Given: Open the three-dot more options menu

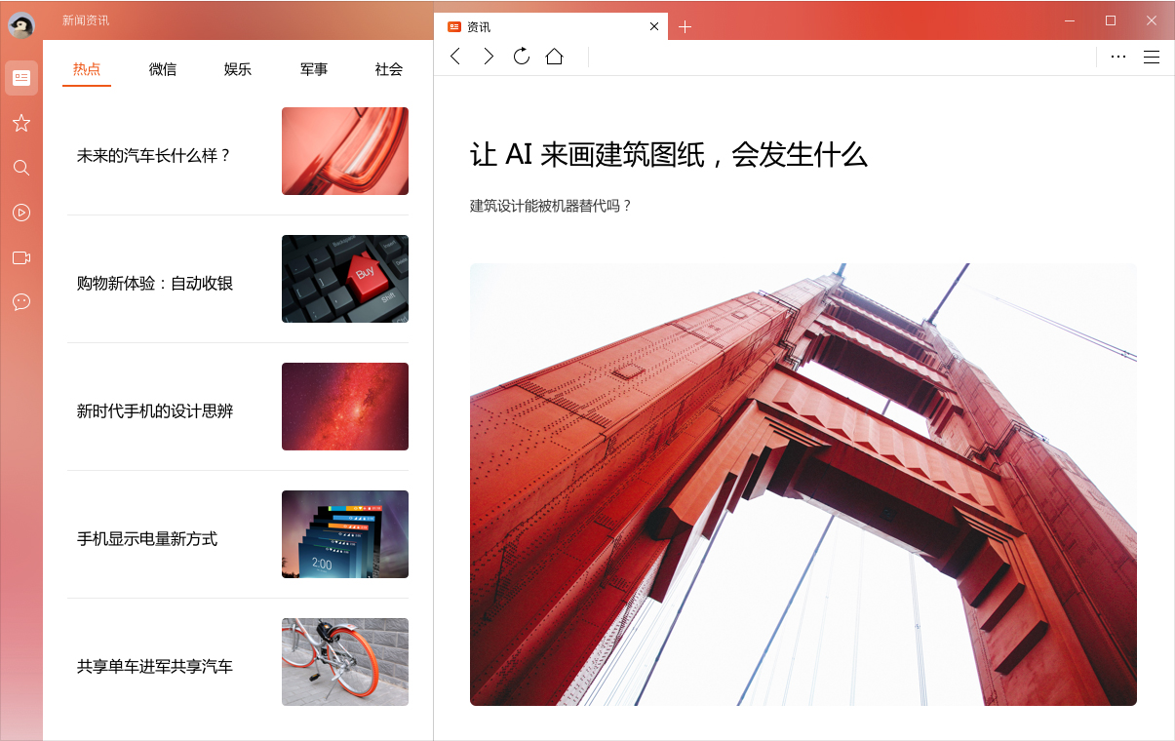Looking at the screenshot, I should tap(1117, 57).
